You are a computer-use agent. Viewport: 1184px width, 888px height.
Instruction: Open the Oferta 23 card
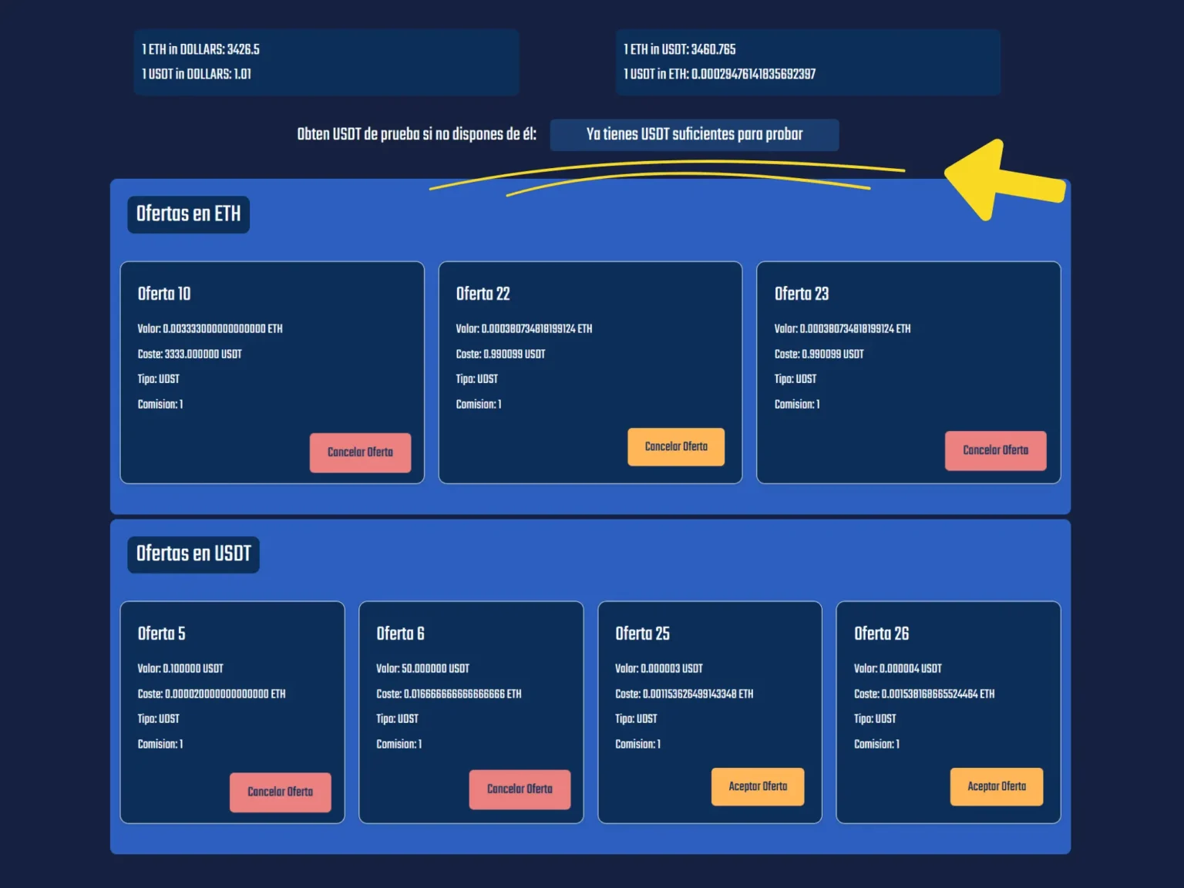tap(909, 372)
